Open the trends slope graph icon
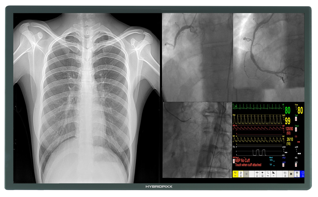Image resolution: width=318 pixels, height=197 pixels. tap(274, 174)
